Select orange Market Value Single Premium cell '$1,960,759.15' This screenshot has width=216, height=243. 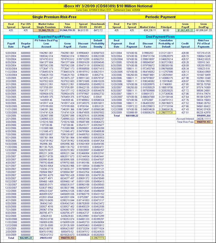(x=46, y=30)
